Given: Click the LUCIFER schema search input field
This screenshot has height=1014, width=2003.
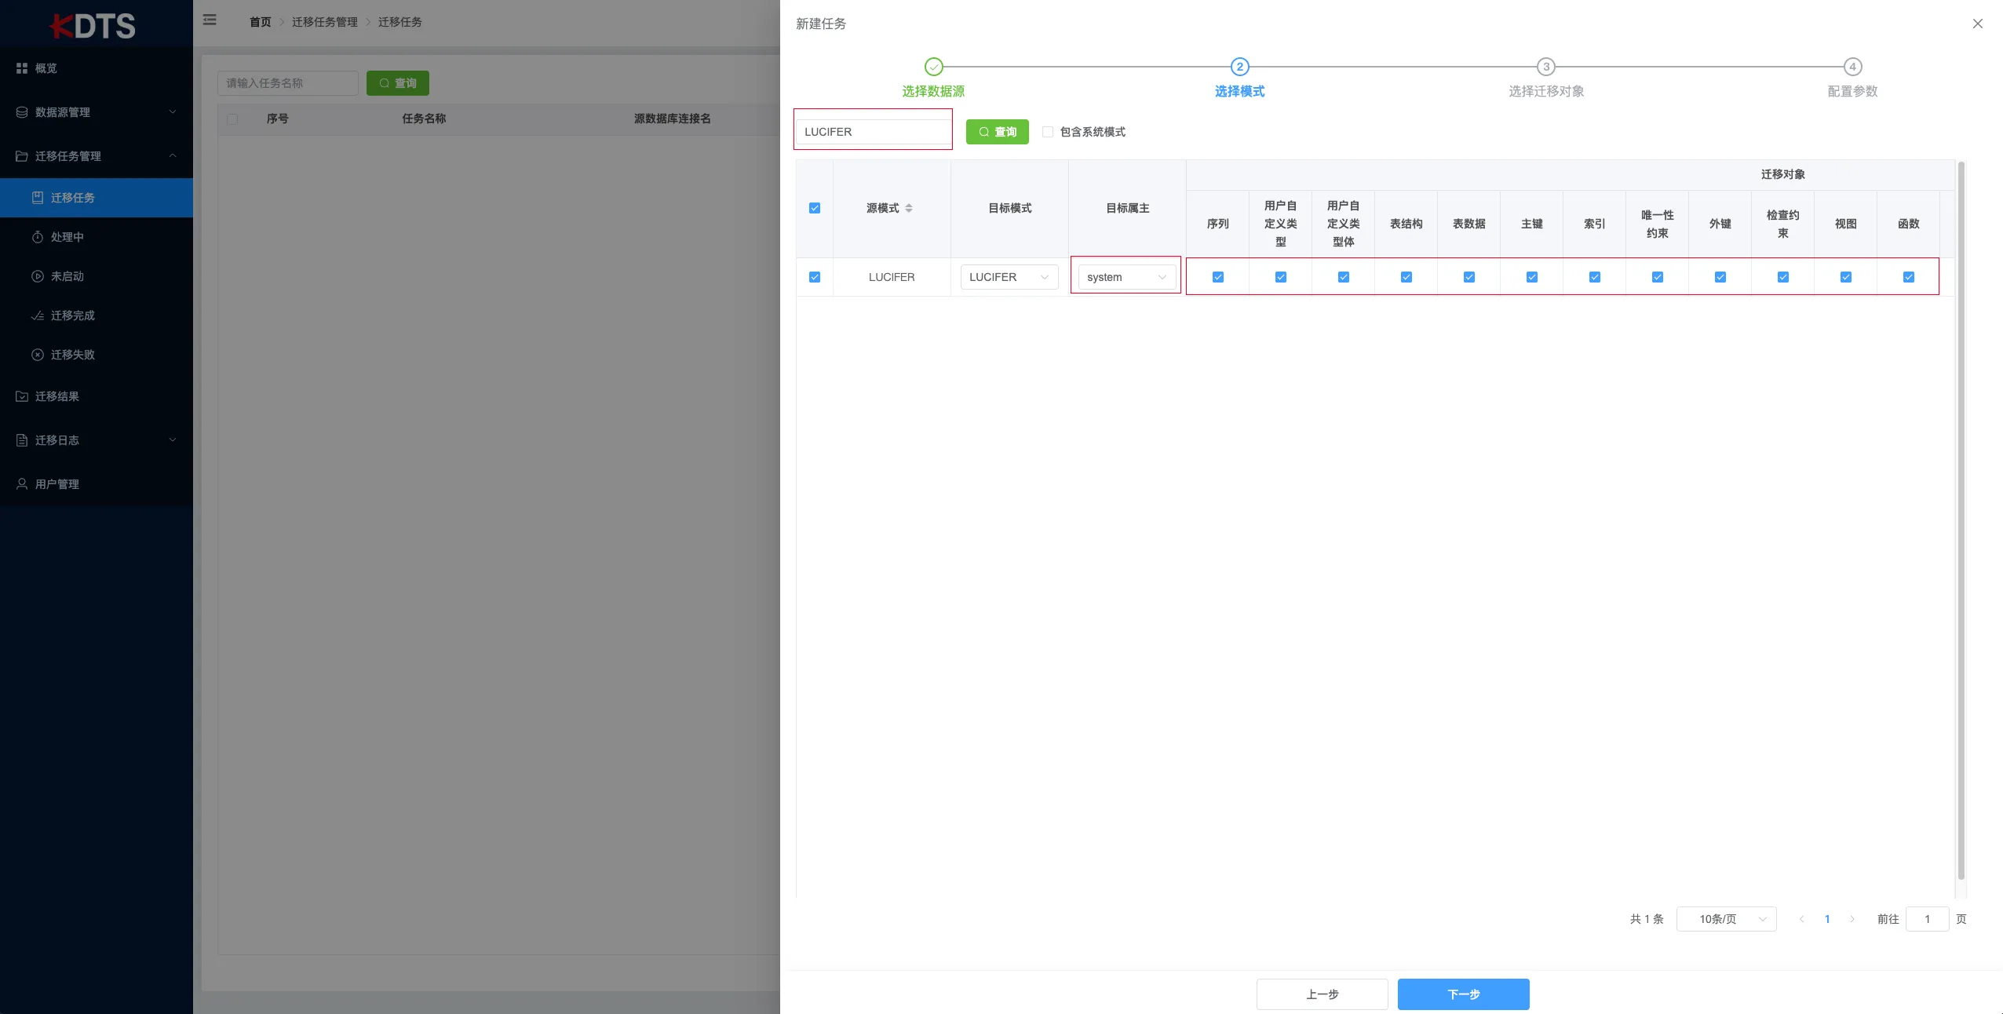Looking at the screenshot, I should pos(872,131).
